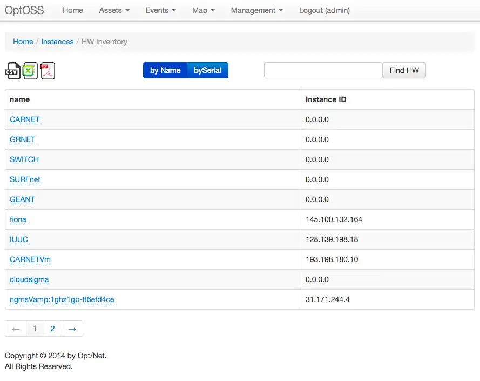The image size is (480, 381).
Task: Export inventory as PDF document
Action: click(x=48, y=71)
